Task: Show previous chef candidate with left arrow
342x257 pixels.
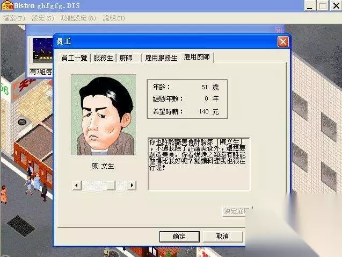Action: (x=77, y=185)
